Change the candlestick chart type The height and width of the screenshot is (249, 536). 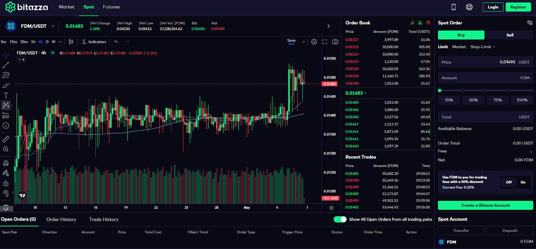click(71, 42)
